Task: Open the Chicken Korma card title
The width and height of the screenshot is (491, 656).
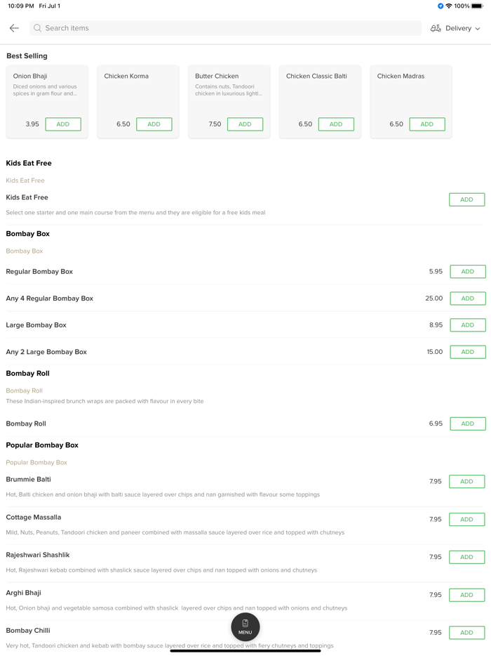Action: [126, 76]
